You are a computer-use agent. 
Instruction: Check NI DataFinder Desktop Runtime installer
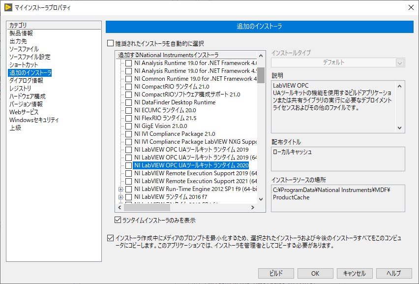(128, 102)
